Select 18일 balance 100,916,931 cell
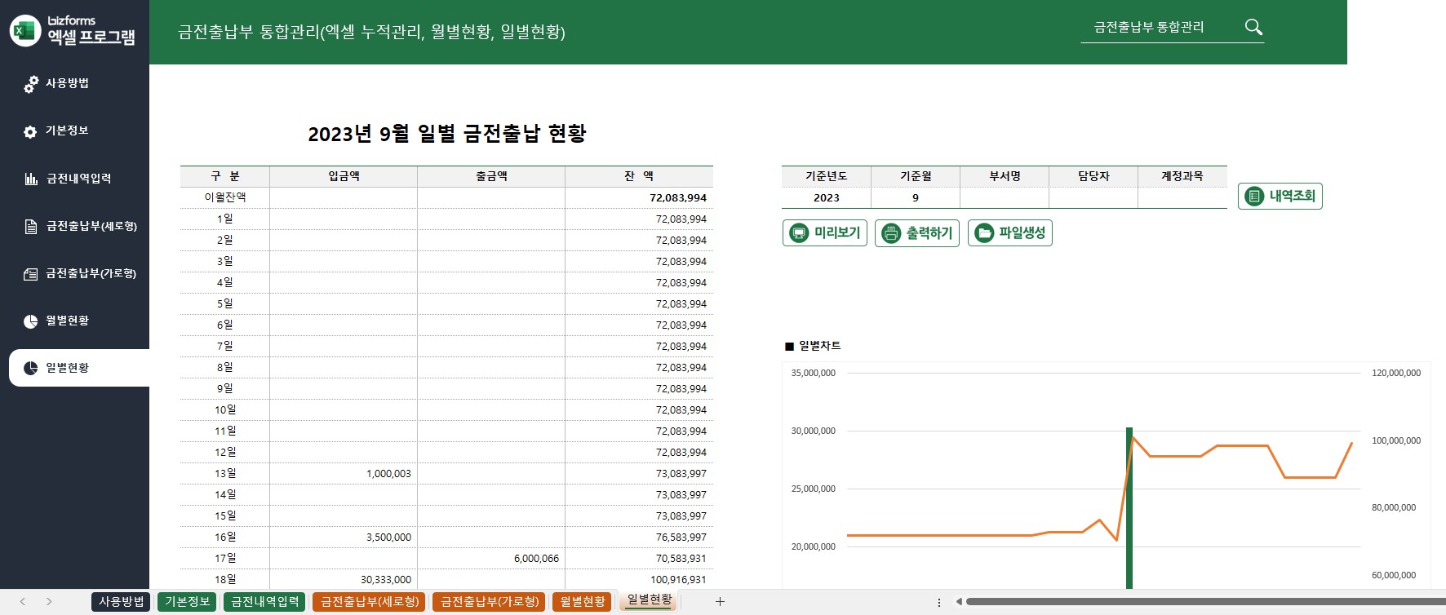The width and height of the screenshot is (1446, 615). (x=639, y=579)
